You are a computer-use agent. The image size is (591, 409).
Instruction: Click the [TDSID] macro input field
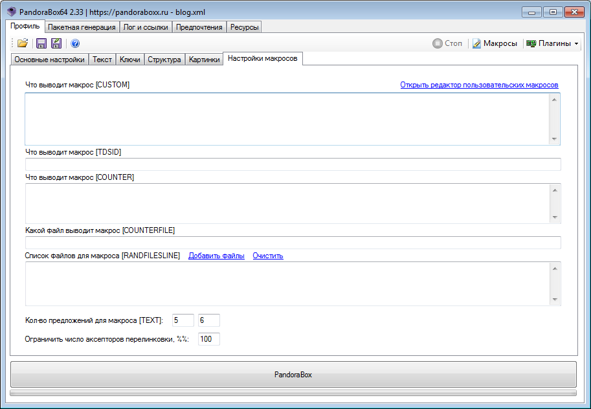coord(293,164)
